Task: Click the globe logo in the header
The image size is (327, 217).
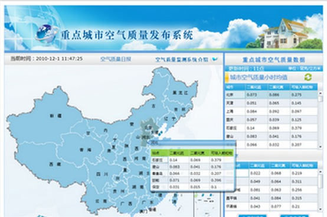Action: pyautogui.click(x=45, y=33)
